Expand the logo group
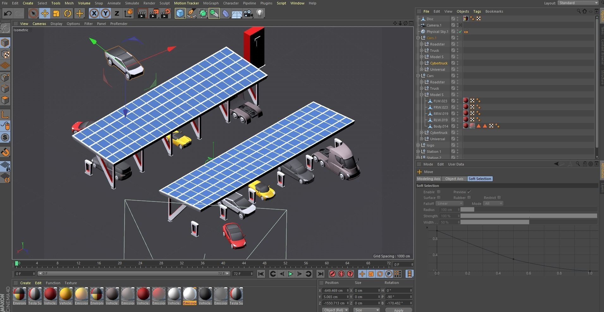Viewport: 604px width, 312px height. coord(418,145)
